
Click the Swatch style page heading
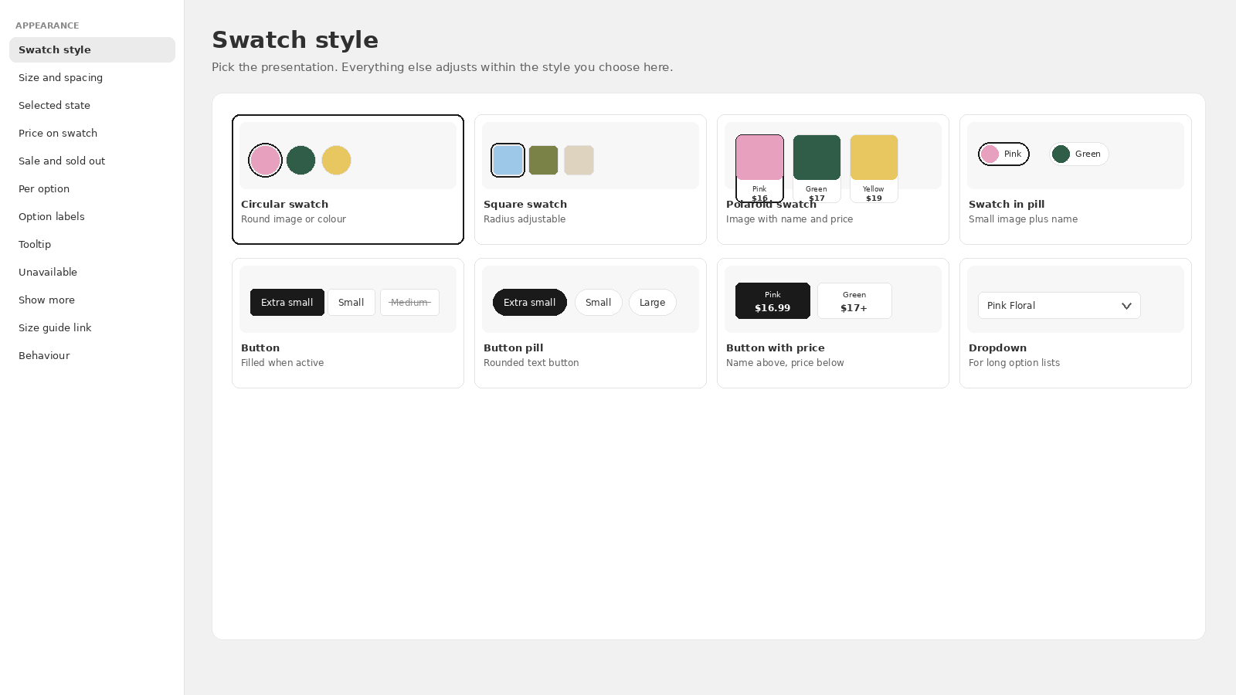pyautogui.click(x=295, y=40)
